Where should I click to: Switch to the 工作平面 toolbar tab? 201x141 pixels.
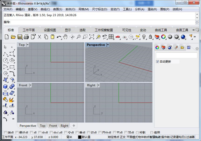[x=28, y=29]
